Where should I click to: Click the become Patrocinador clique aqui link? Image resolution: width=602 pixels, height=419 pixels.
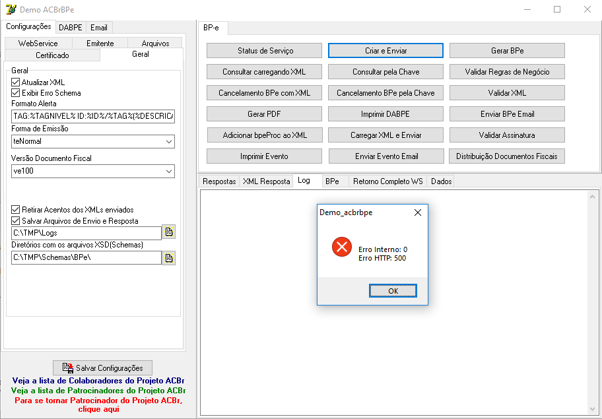point(98,404)
